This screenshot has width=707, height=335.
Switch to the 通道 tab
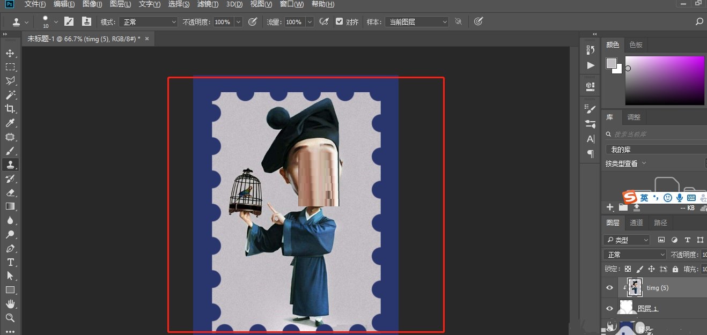[636, 222]
